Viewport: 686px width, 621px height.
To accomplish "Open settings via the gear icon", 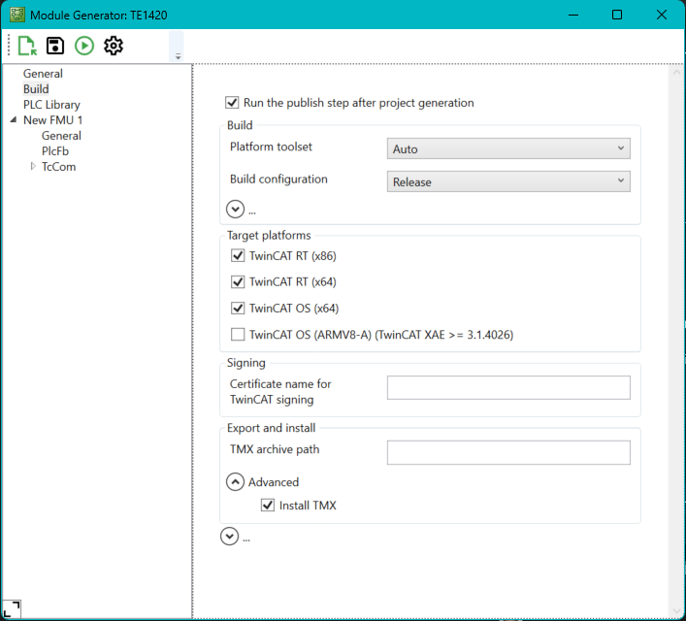I will 114,46.
